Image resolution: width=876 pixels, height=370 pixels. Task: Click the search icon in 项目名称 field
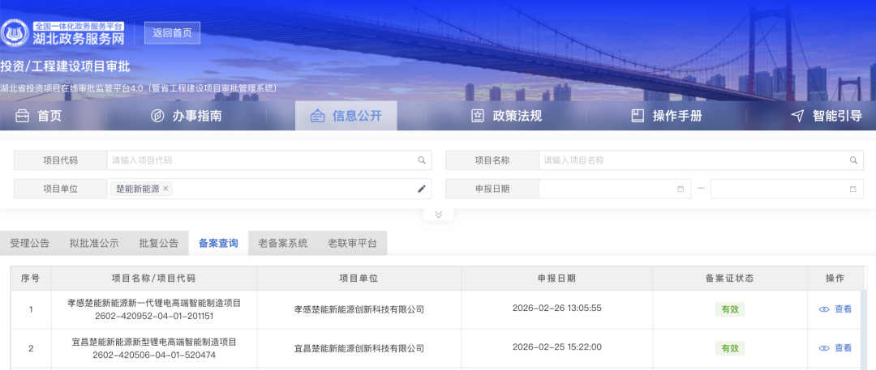click(x=853, y=160)
